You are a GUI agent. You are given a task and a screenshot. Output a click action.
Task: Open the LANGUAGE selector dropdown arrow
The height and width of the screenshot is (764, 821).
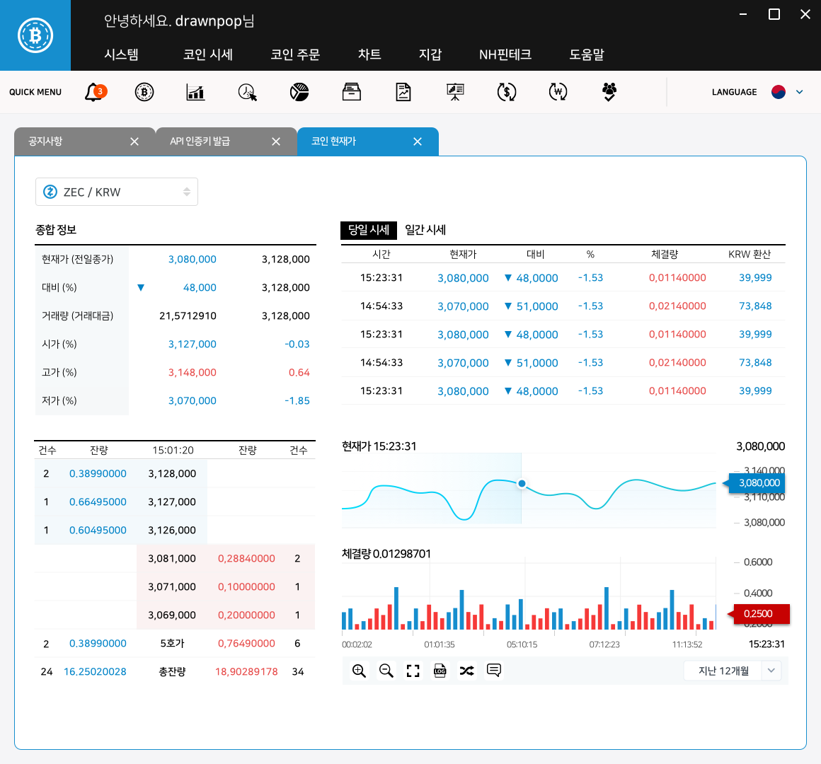[x=800, y=92]
